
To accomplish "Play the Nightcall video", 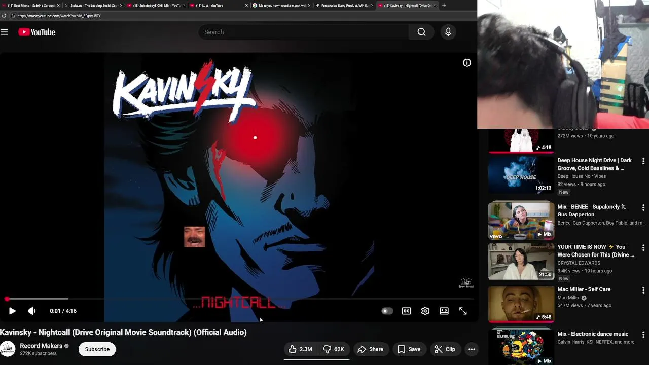I will 12,311.
